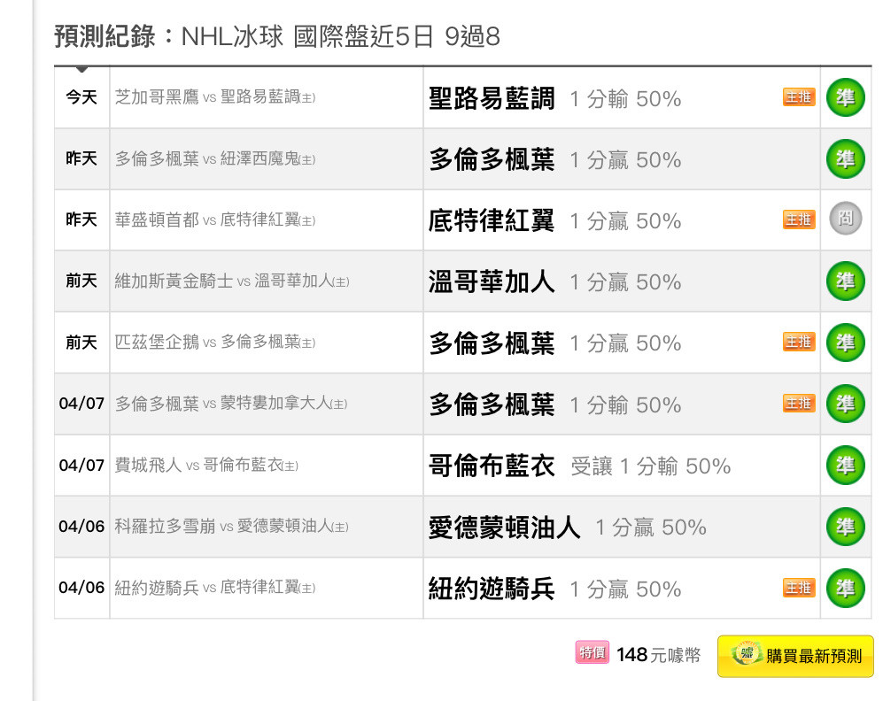Click the green 準 badge for 紐約遊騎兵

point(845,589)
